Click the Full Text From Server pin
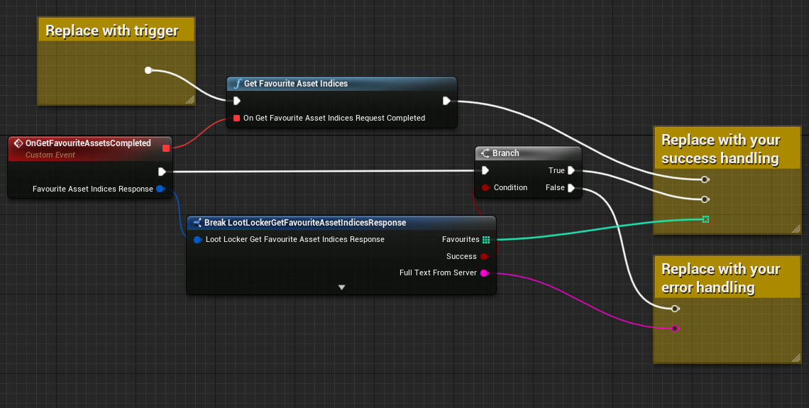The width and height of the screenshot is (809, 408). click(x=485, y=273)
